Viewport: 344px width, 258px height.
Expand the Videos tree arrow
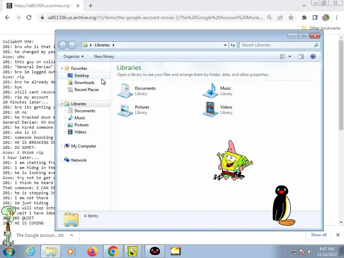point(65,132)
